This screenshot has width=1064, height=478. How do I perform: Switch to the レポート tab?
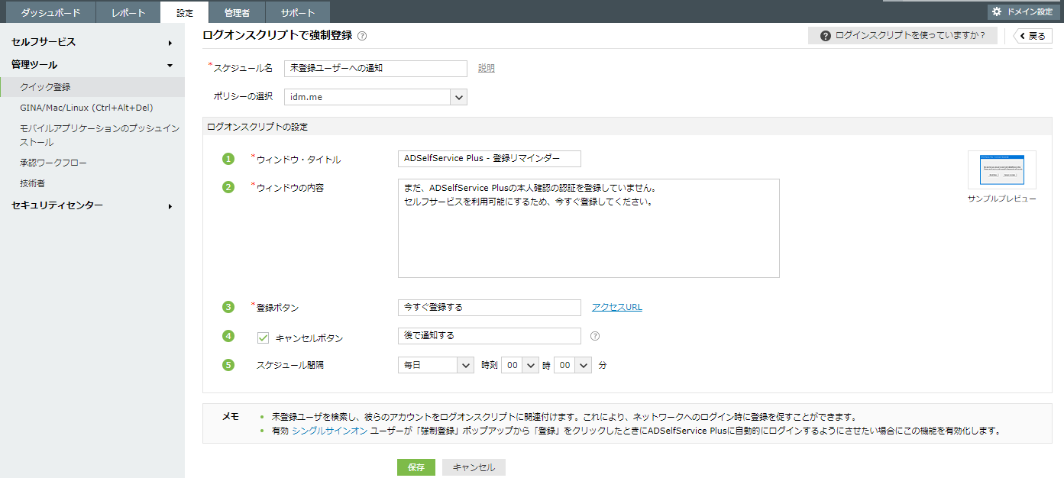click(x=128, y=12)
